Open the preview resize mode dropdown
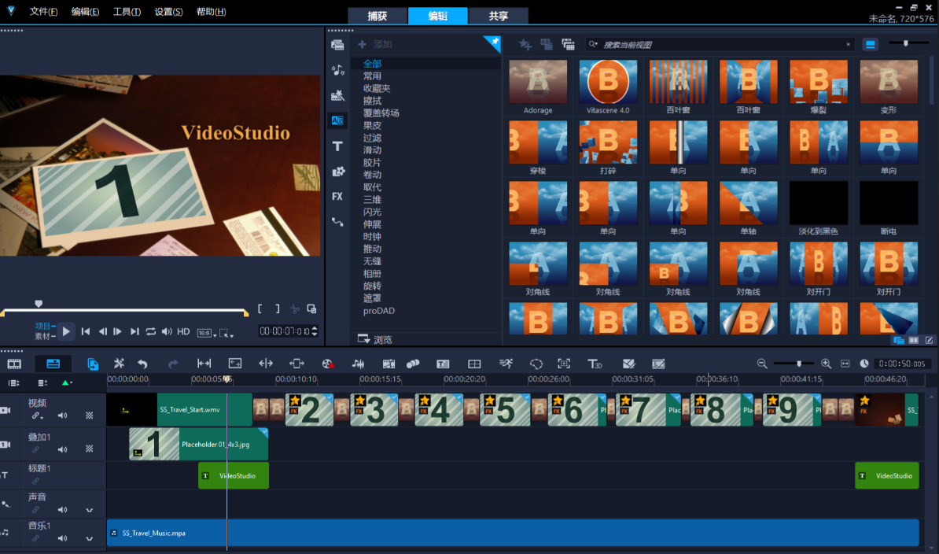The height and width of the screenshot is (554, 939). (226, 332)
